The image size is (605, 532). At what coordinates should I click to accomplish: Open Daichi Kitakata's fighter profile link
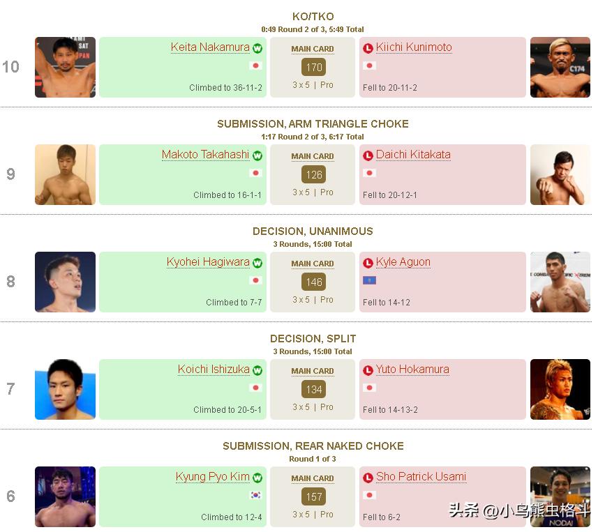coord(413,155)
